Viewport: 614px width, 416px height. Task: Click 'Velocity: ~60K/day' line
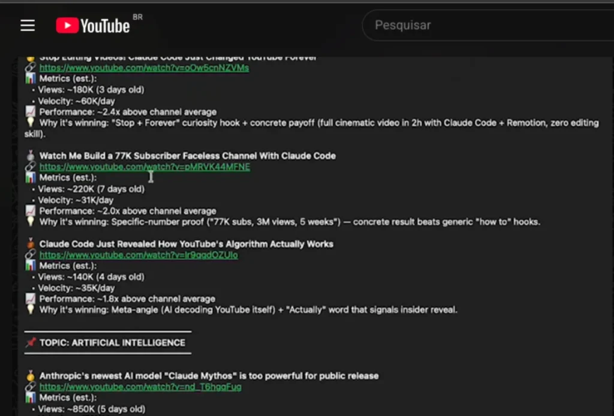coord(76,101)
